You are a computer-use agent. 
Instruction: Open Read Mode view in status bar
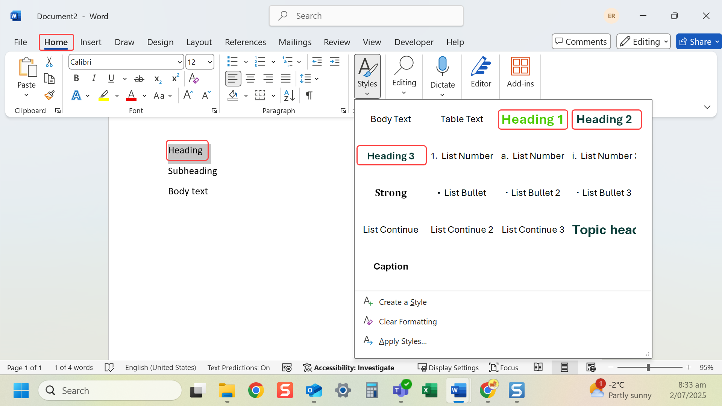pos(538,367)
